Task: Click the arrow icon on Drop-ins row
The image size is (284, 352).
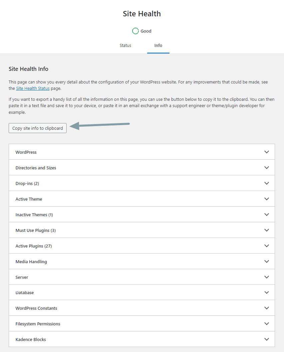Action: pyautogui.click(x=266, y=183)
